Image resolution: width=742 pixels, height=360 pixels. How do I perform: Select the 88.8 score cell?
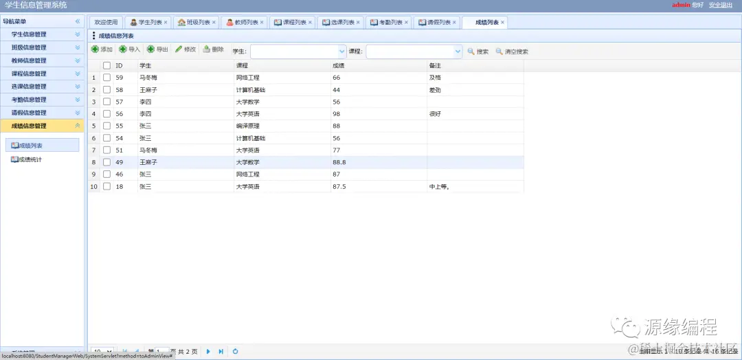(x=379, y=162)
